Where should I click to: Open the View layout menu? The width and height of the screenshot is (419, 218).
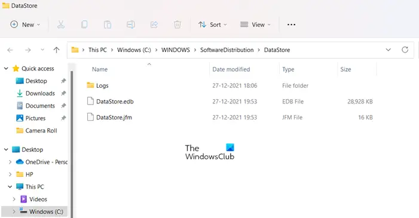(x=255, y=24)
